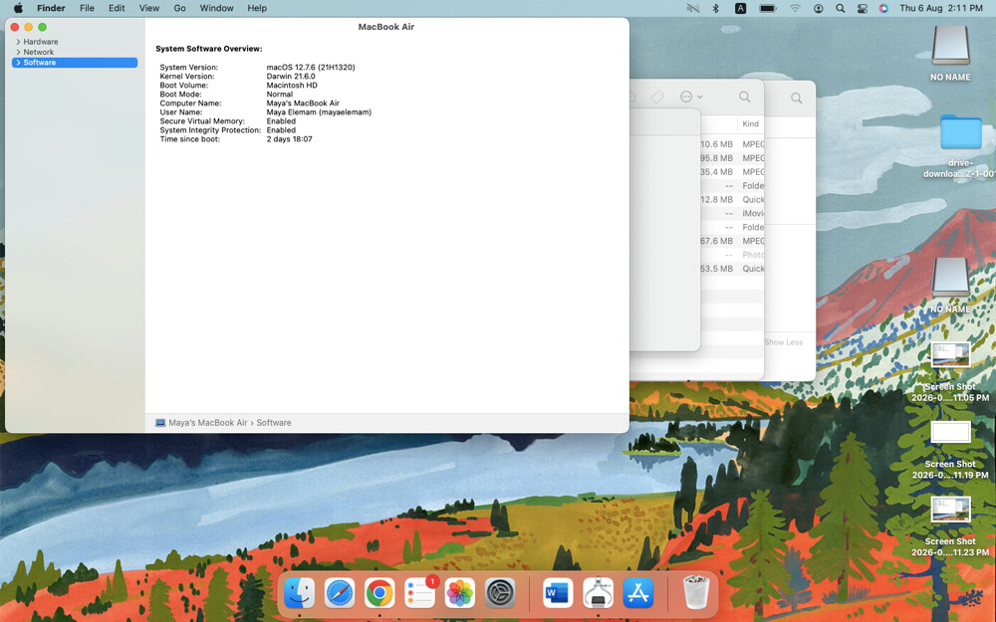This screenshot has height=622, width=996.
Task: Launch Safari from the Dock
Action: tap(340, 593)
